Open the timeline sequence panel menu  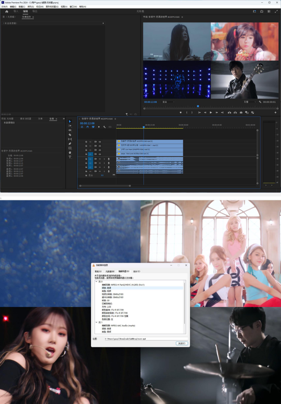pos(115,119)
